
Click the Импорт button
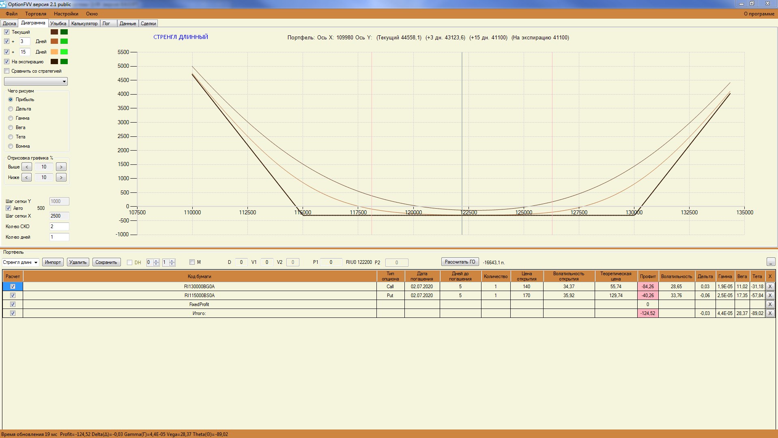coord(53,262)
